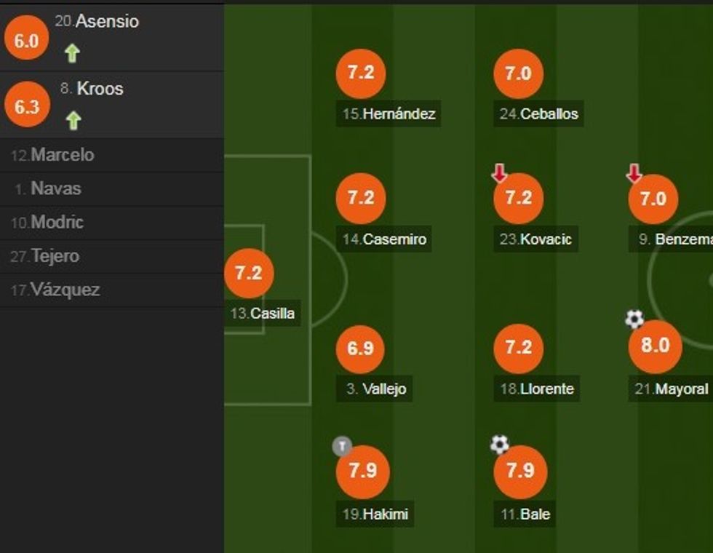
Task: Click the red substitution arrow above Benzema
Action: click(634, 173)
